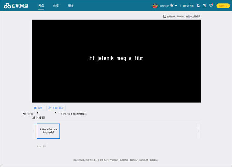Open the 权利声明 footer link
Viewport: 232px width, 167px height.
(x=114, y=160)
